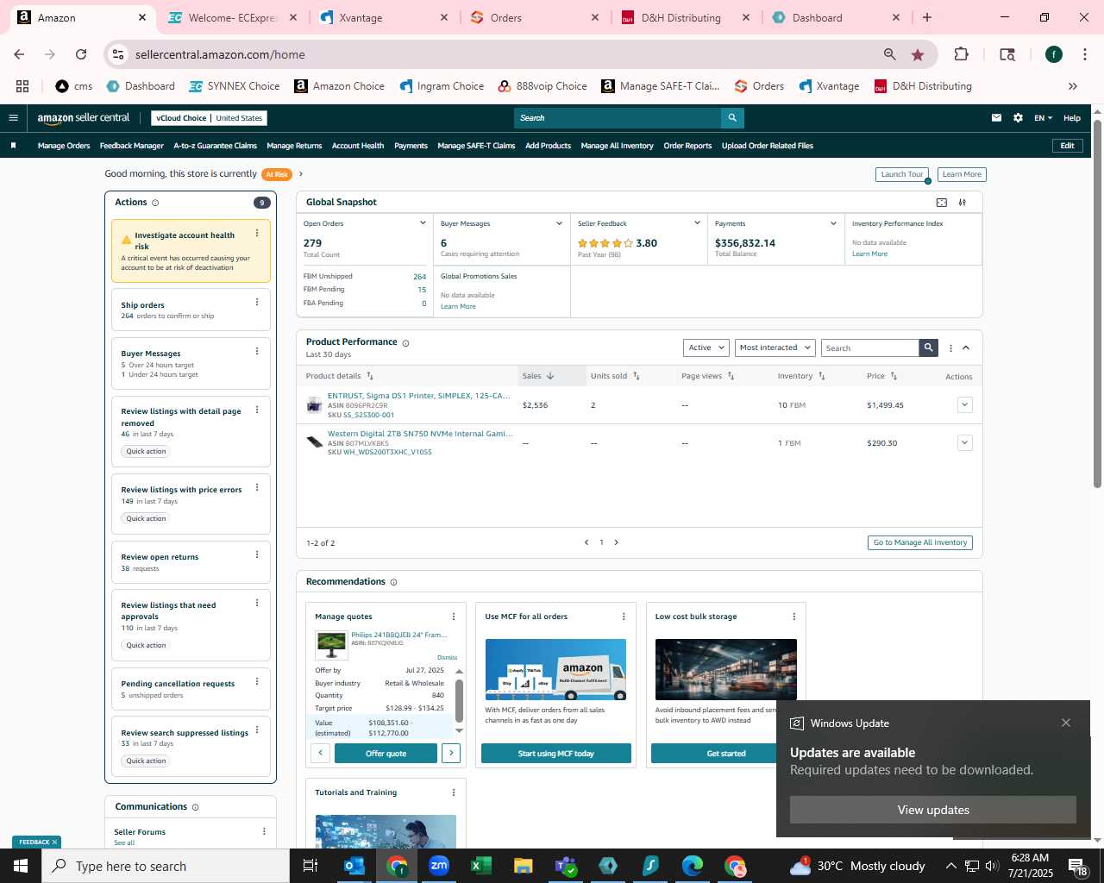The height and width of the screenshot is (883, 1104).
Task: Click the At Risk store status badge
Action: click(x=278, y=174)
